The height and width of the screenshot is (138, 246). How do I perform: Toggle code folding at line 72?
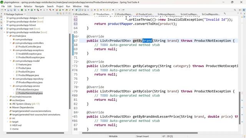[78, 62]
